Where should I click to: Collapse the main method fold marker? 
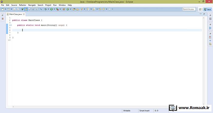tap(11, 25)
